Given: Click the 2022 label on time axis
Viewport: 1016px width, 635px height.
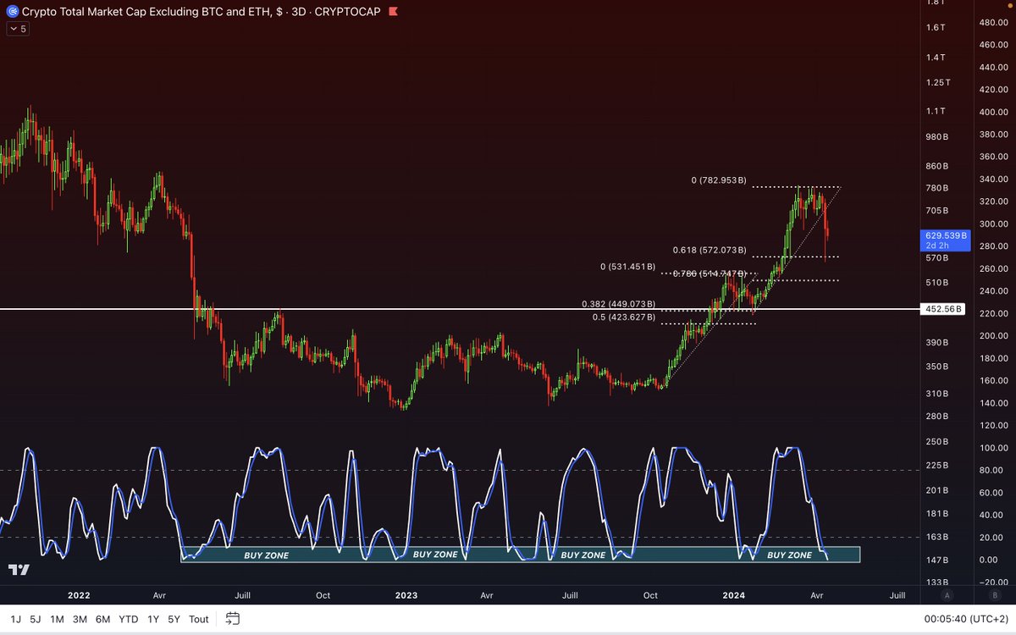Looking at the screenshot, I should pos(77,595).
